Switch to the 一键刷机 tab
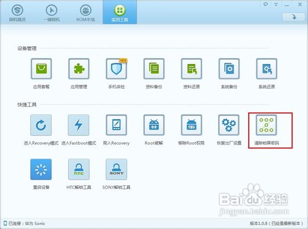Viewport: 308px width, 229px height. 52,13
